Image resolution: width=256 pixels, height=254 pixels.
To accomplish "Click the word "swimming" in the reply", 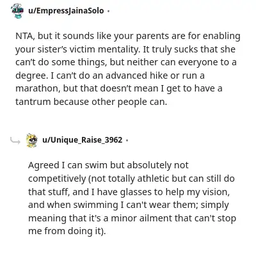I will [95, 205].
